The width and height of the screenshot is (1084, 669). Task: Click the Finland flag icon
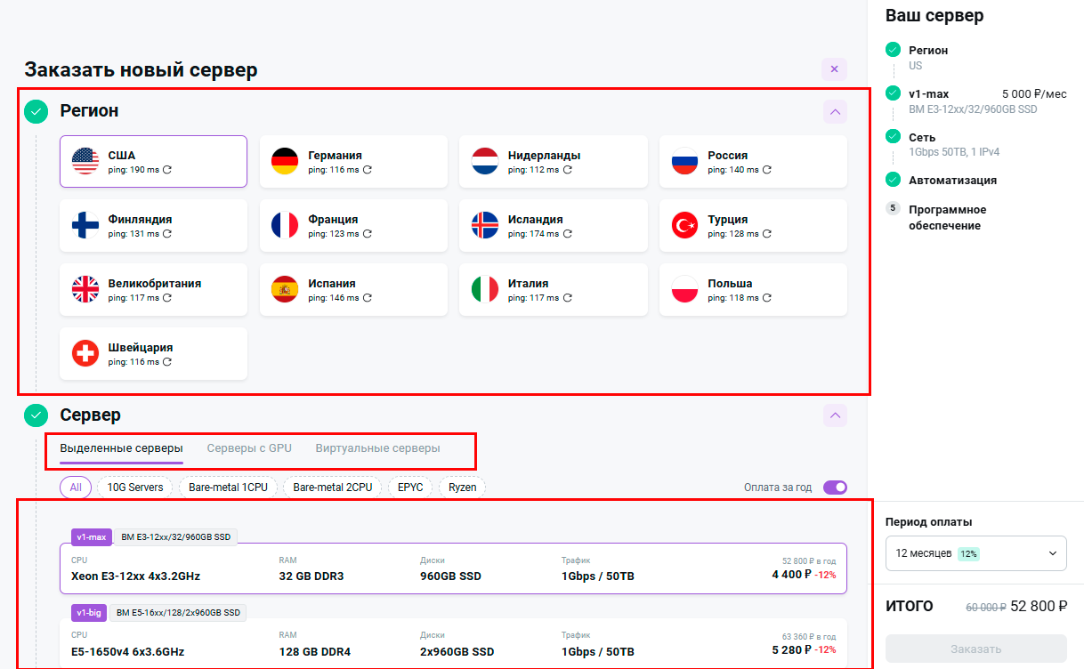(85, 226)
